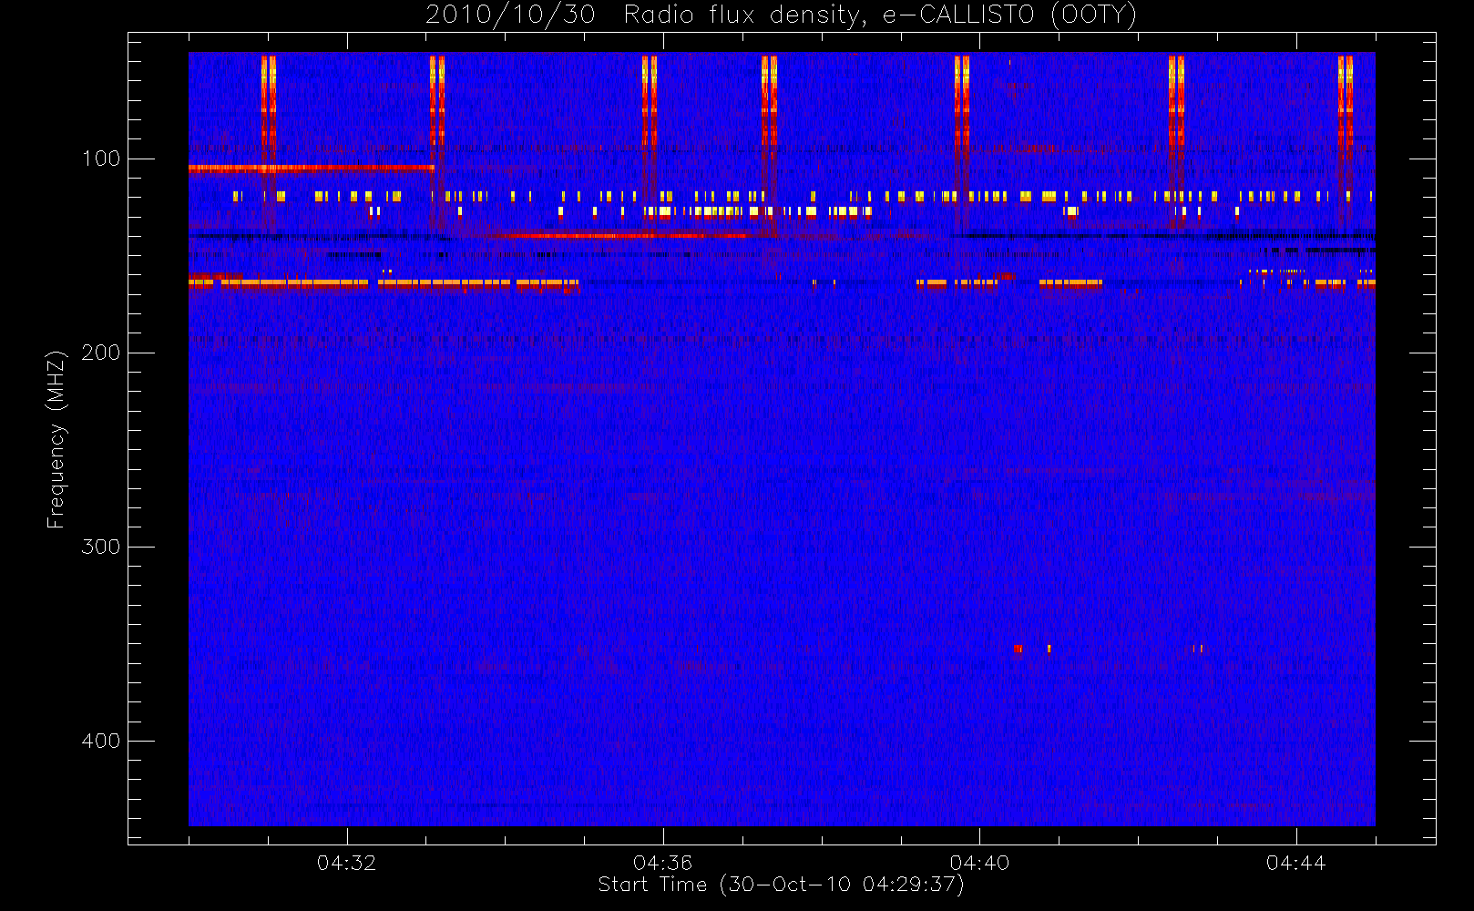Click the 100 frequency tick label
The height and width of the screenshot is (911, 1474).
tap(100, 159)
